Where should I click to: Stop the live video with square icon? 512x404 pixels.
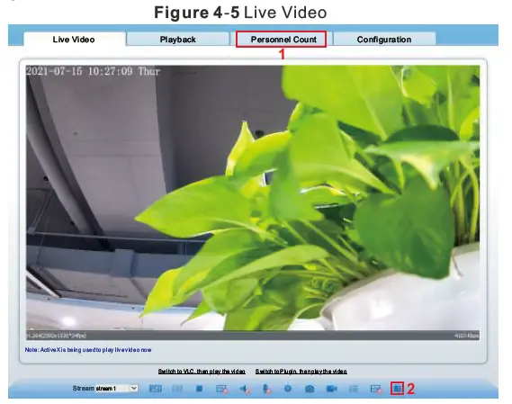[x=199, y=389]
